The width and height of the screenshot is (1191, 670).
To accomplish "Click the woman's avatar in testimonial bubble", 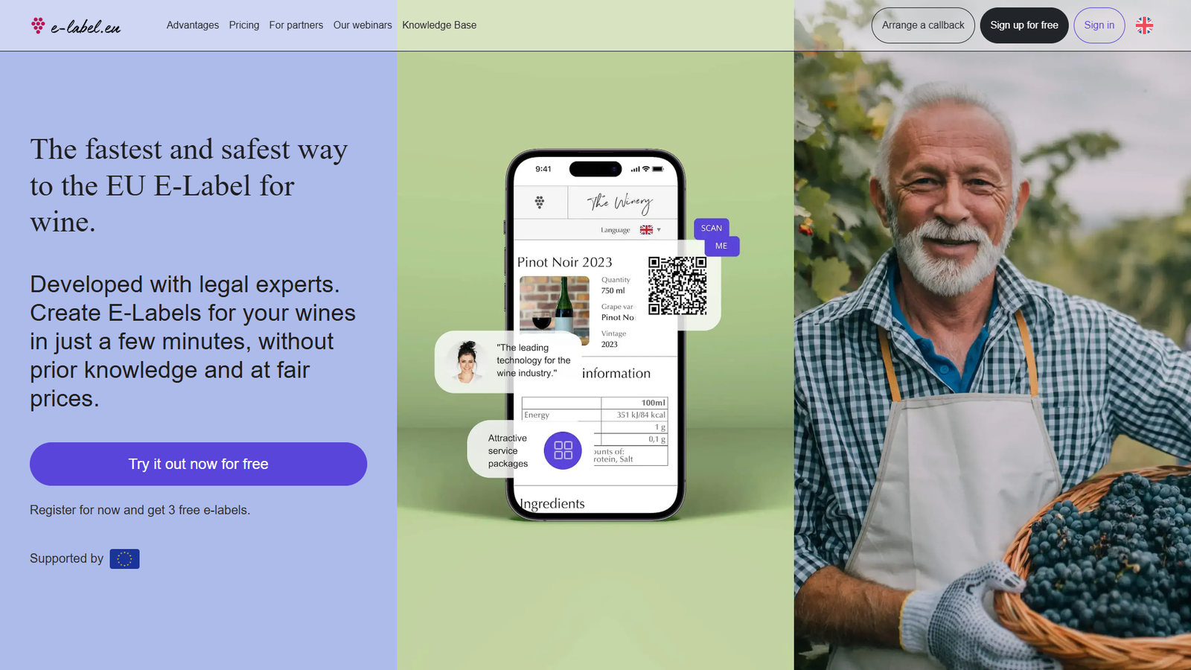I will 467,362.
